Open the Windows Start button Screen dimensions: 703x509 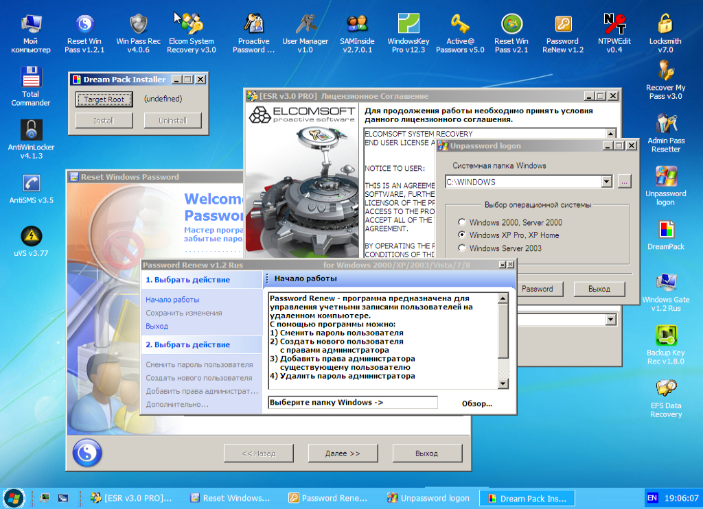(14, 498)
